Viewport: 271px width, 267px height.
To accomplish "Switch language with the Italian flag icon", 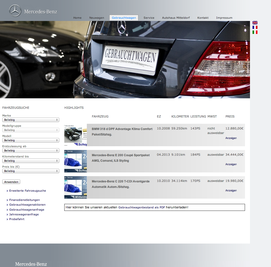I will tap(255, 32).
